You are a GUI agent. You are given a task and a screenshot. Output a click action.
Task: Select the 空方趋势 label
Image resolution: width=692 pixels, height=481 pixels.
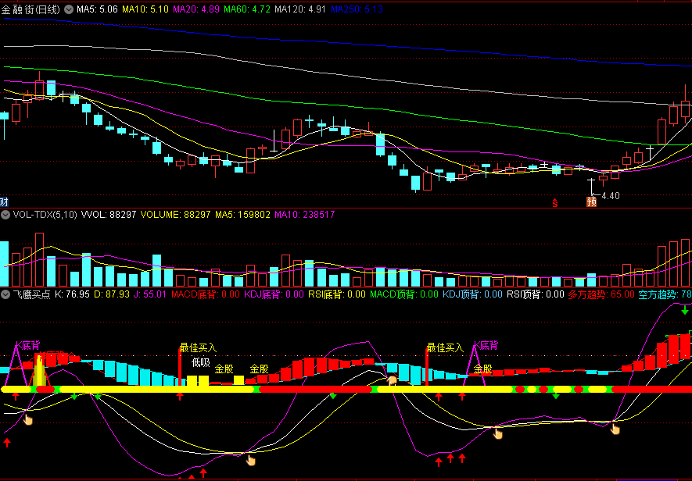pos(665,294)
